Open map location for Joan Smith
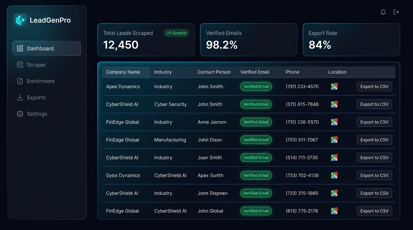 (334, 158)
